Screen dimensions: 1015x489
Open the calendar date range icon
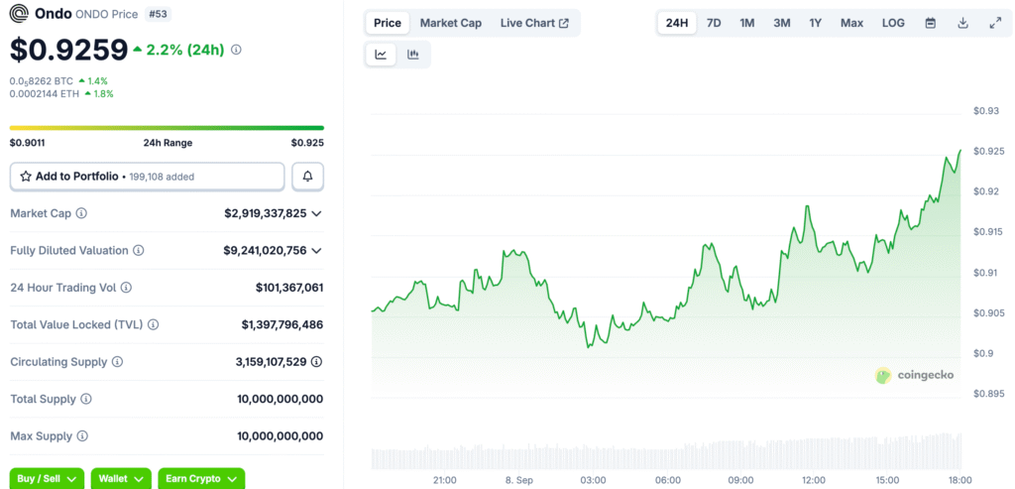coord(930,24)
